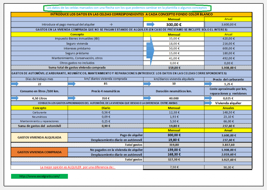Click the arrow next to work days value 22
Screen dimensions: 267x190
[x=15, y=84]
